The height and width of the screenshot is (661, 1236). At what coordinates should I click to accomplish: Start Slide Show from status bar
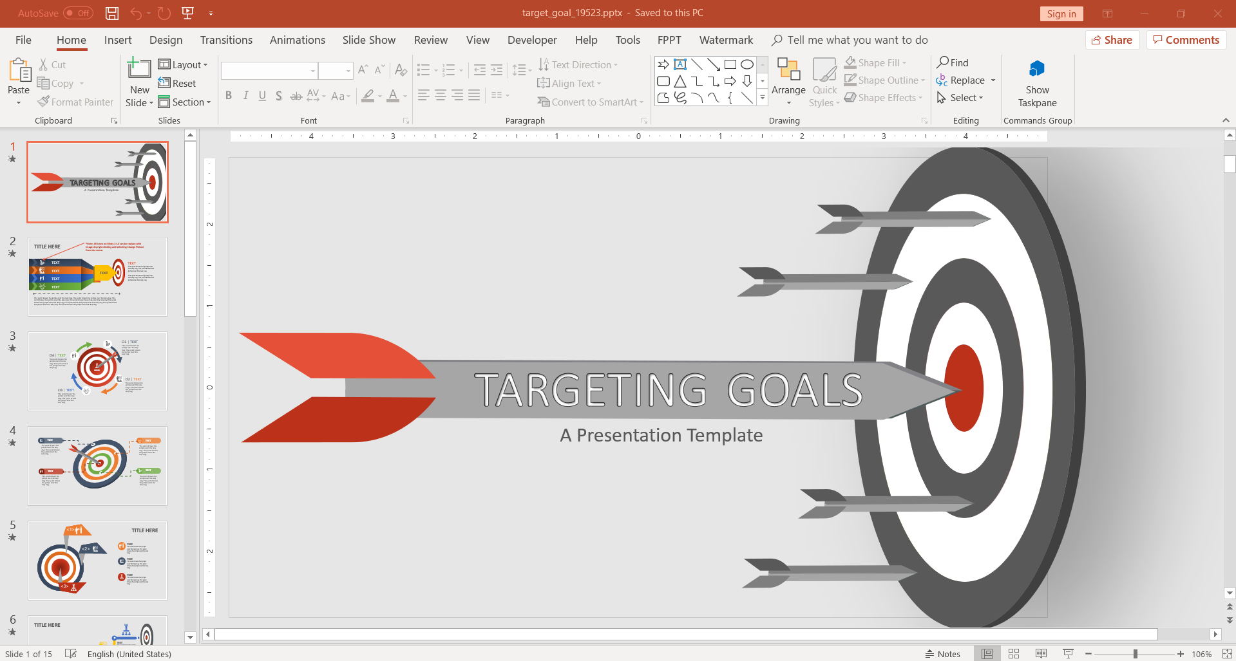pos(1067,653)
